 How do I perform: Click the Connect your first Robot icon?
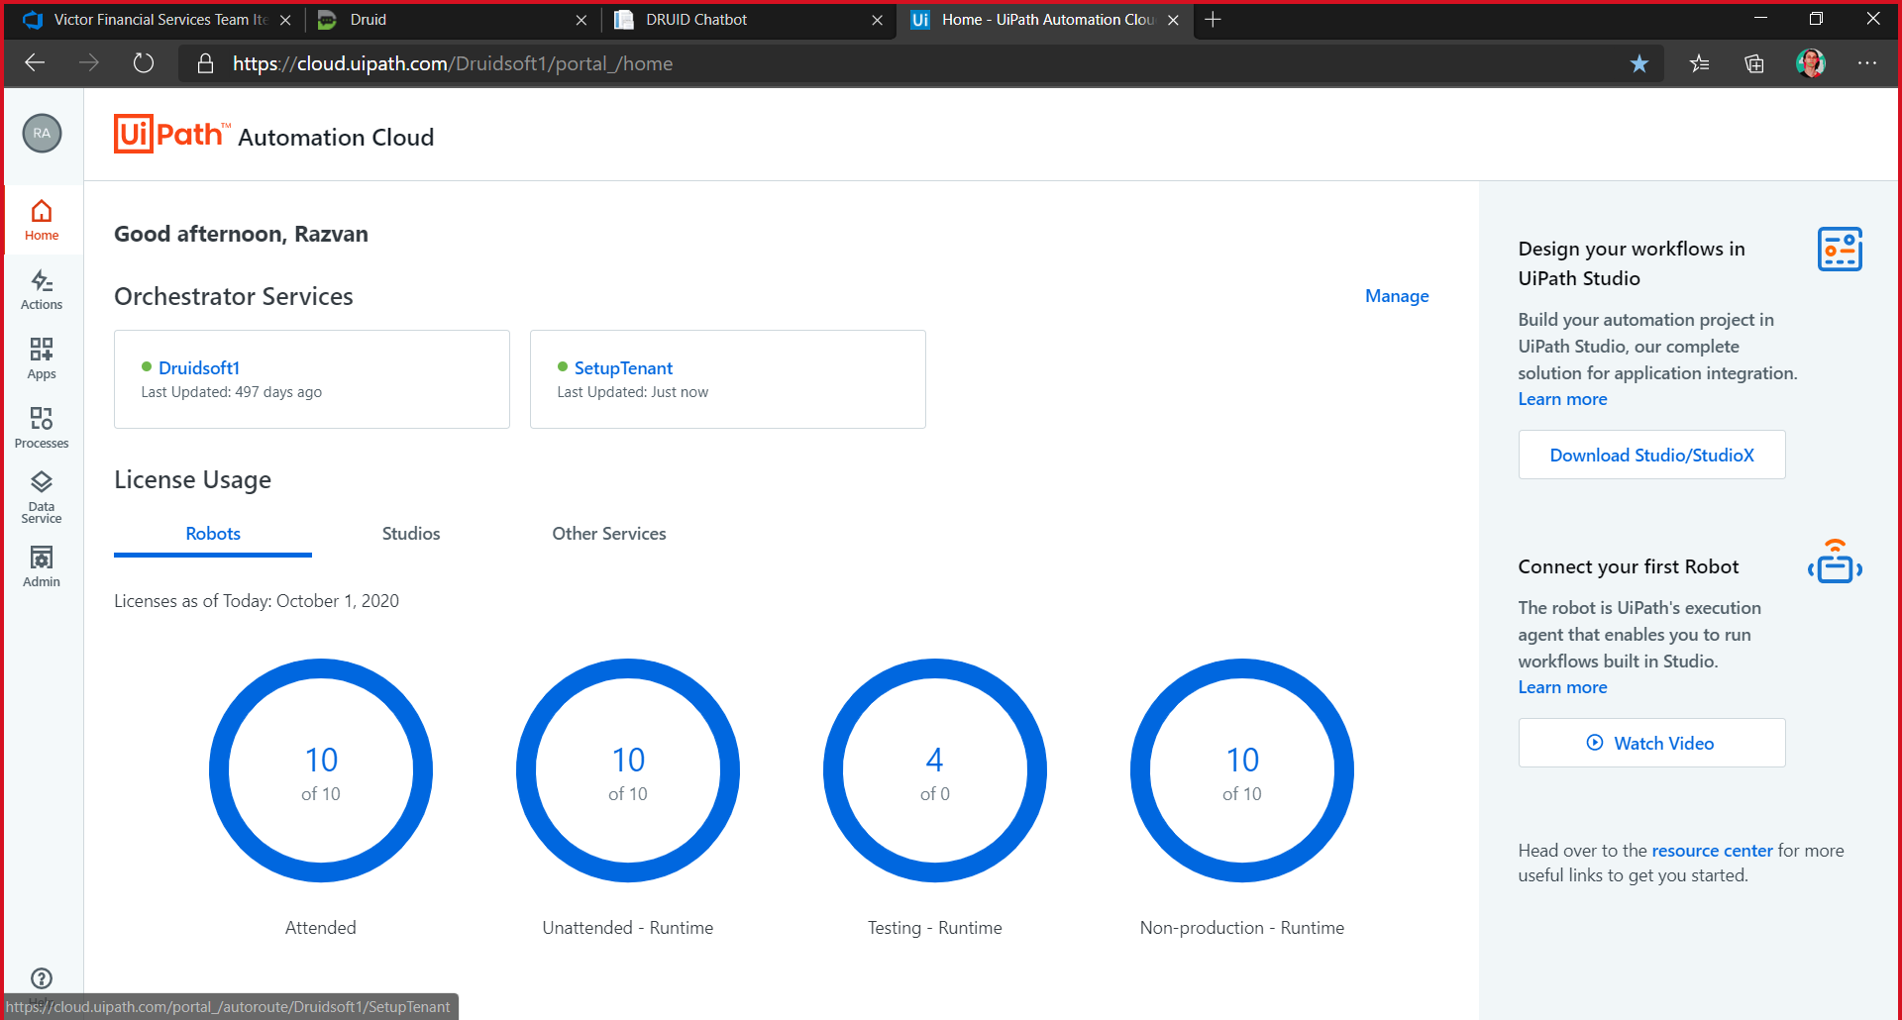click(1835, 561)
